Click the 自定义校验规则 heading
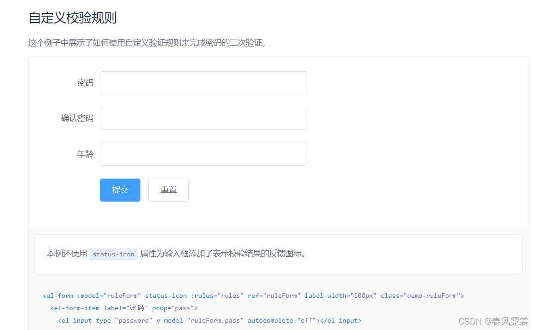The height and width of the screenshot is (330, 535). 72,18
